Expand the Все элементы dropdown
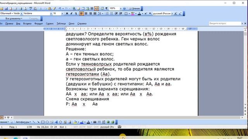The height and width of the screenshot is (139, 248). point(14,19)
